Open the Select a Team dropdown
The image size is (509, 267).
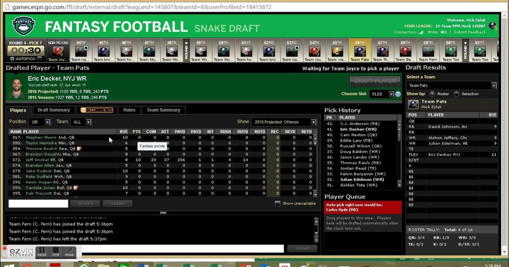coord(451,86)
